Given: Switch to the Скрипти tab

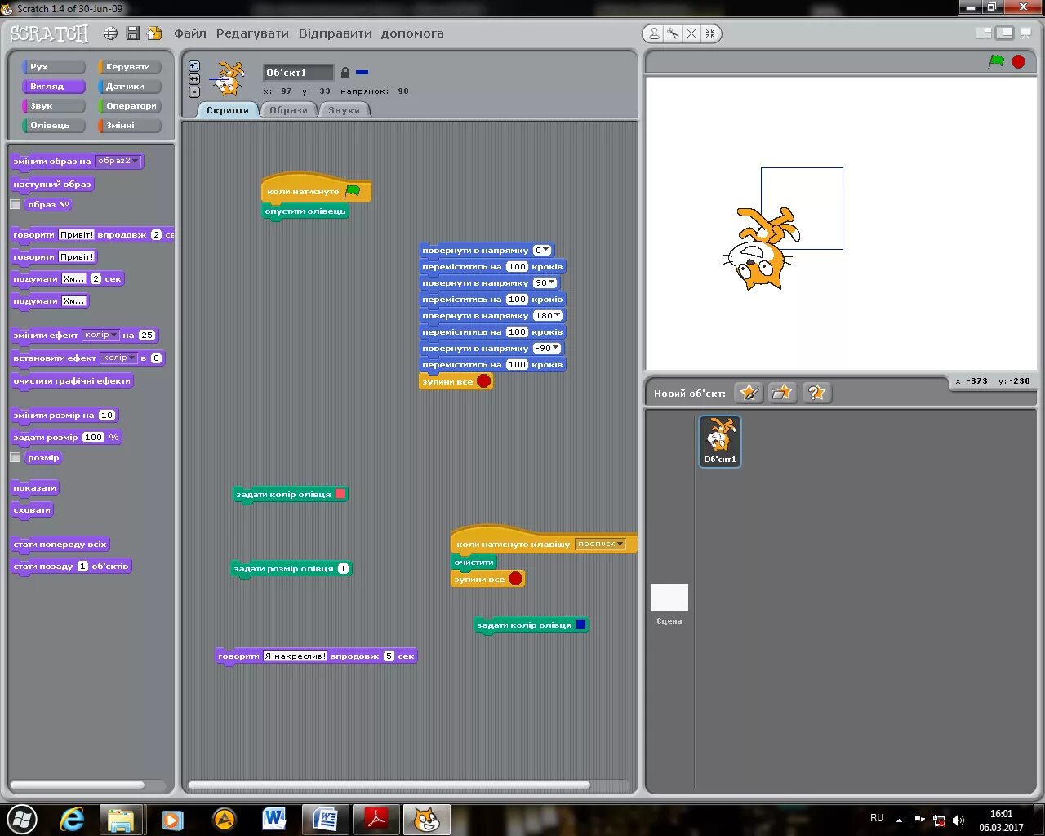Looking at the screenshot, I should coord(228,110).
